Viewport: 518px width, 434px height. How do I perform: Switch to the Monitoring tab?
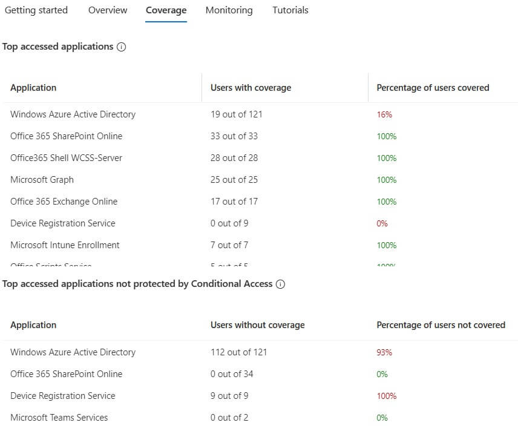tap(229, 10)
